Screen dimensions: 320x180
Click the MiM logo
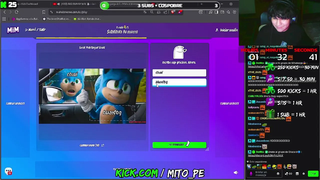coord(13,30)
